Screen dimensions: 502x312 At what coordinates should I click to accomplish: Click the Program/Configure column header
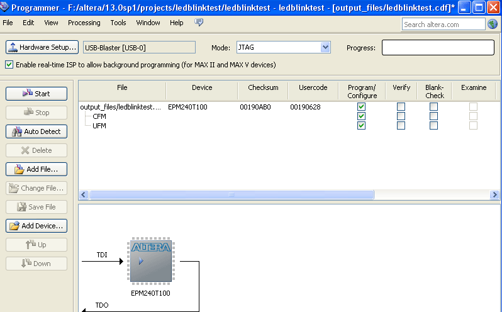362,91
